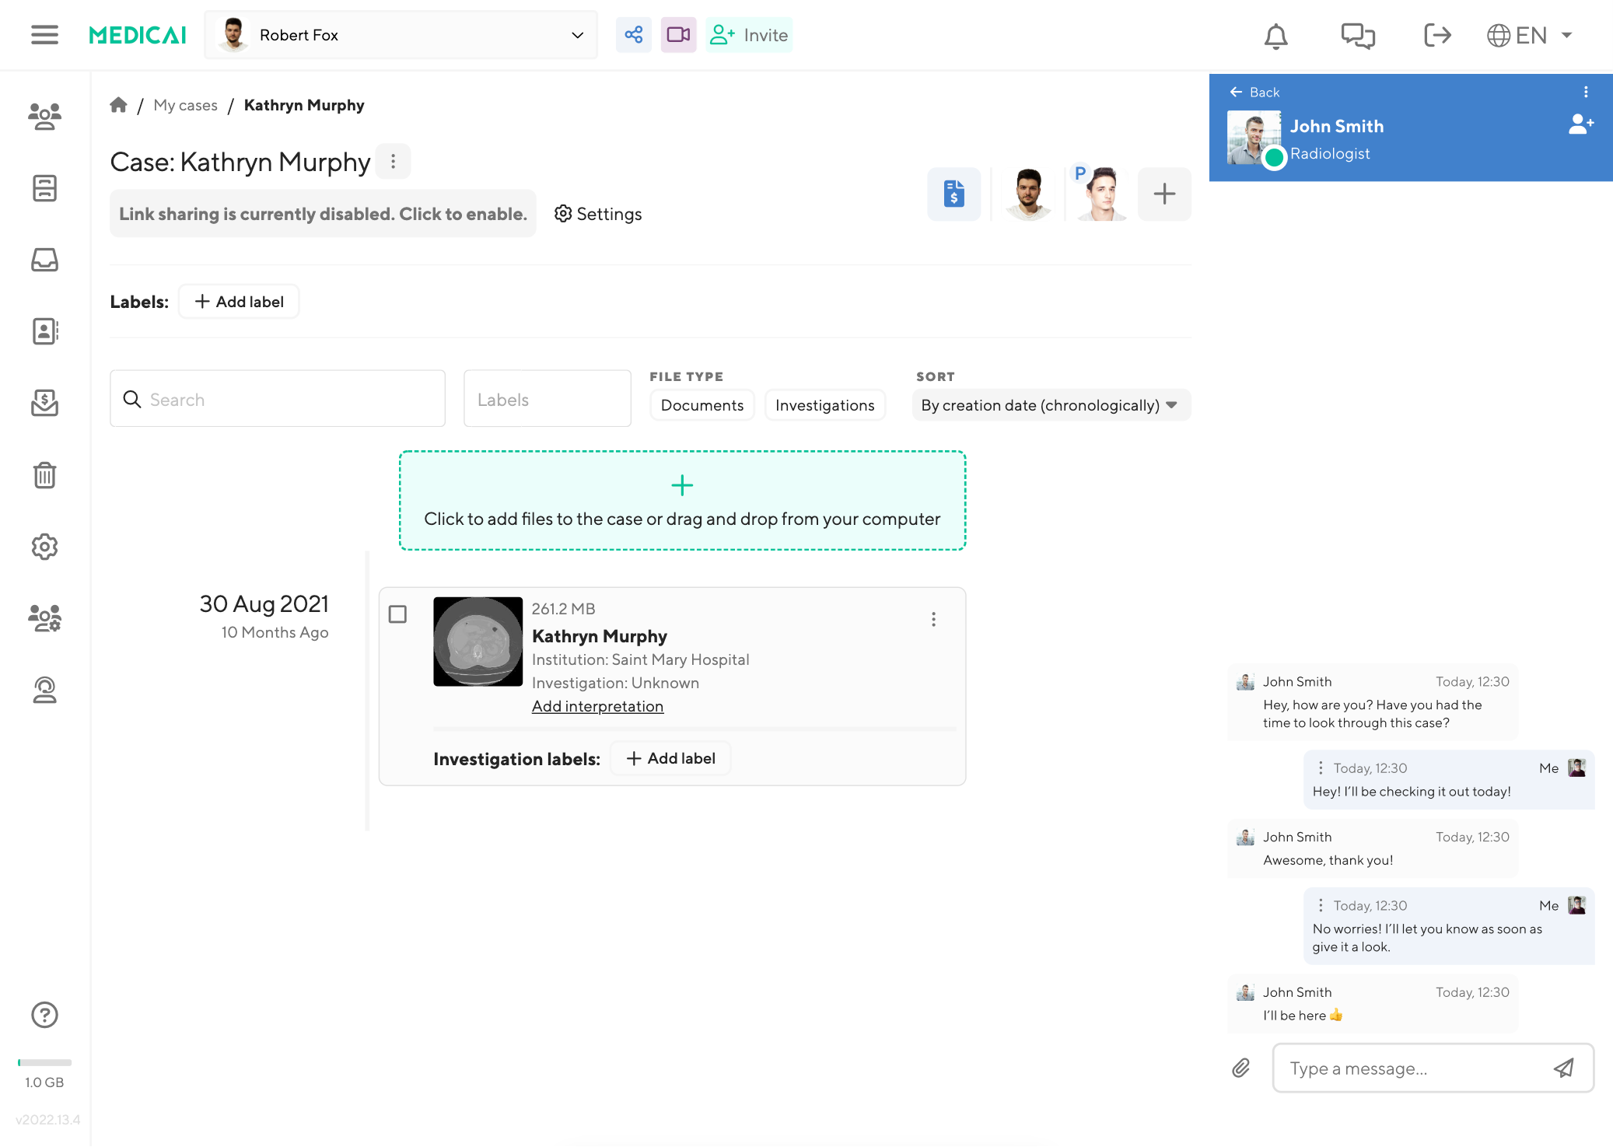Enable link sharing for the case
Screen dimensions: 1613x1147
click(x=323, y=213)
